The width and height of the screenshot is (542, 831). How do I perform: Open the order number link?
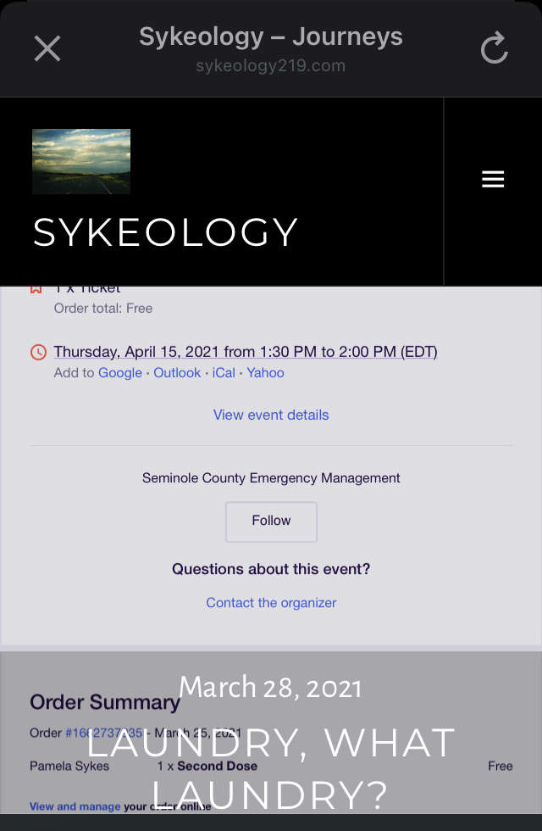tap(102, 733)
